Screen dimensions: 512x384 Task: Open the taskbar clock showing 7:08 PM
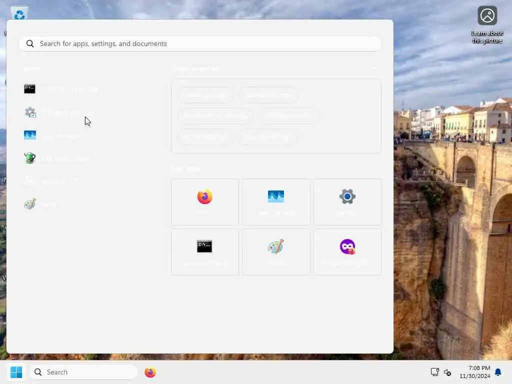(x=475, y=372)
